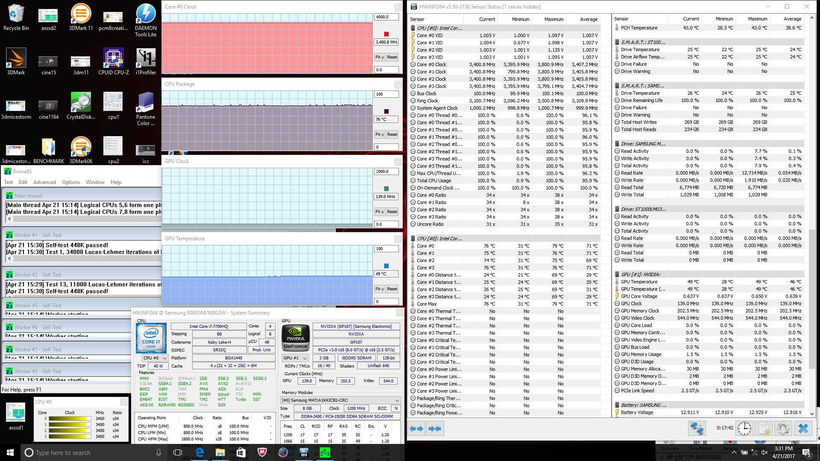The width and height of the screenshot is (820, 461).
Task: Open the Pantone Color desktop icon
Action: (146, 109)
